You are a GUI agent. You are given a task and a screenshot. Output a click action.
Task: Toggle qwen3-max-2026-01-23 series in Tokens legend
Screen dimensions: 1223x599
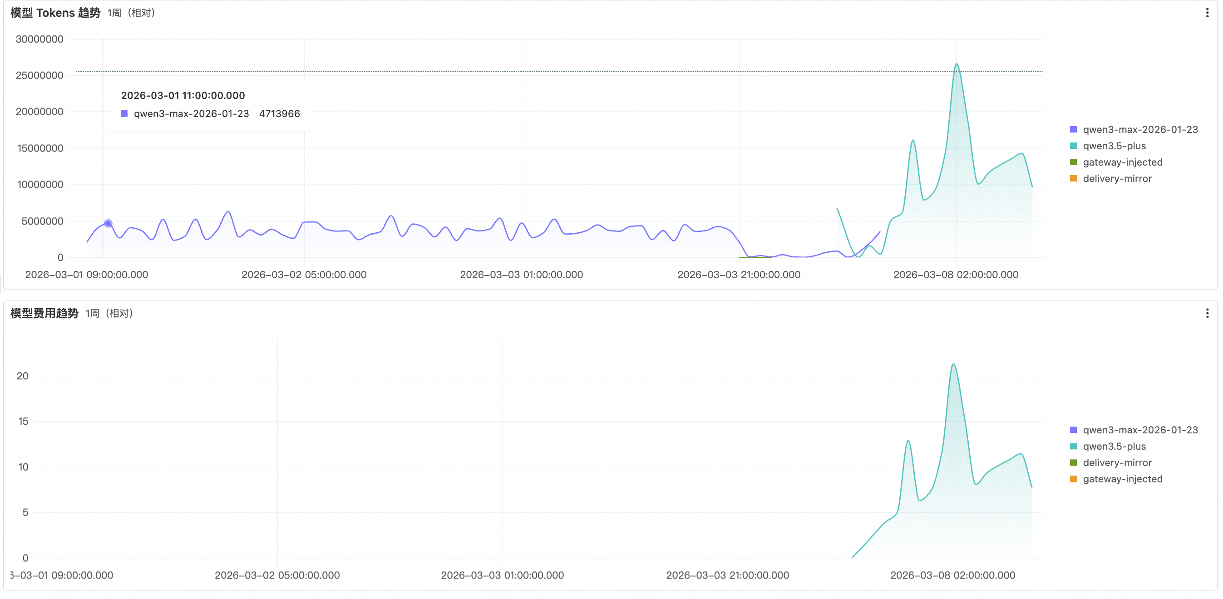pyautogui.click(x=1140, y=130)
